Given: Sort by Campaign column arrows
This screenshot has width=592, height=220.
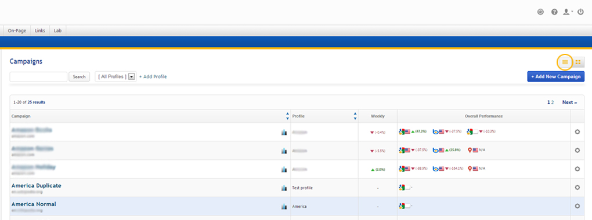Looking at the screenshot, I should click(x=288, y=116).
